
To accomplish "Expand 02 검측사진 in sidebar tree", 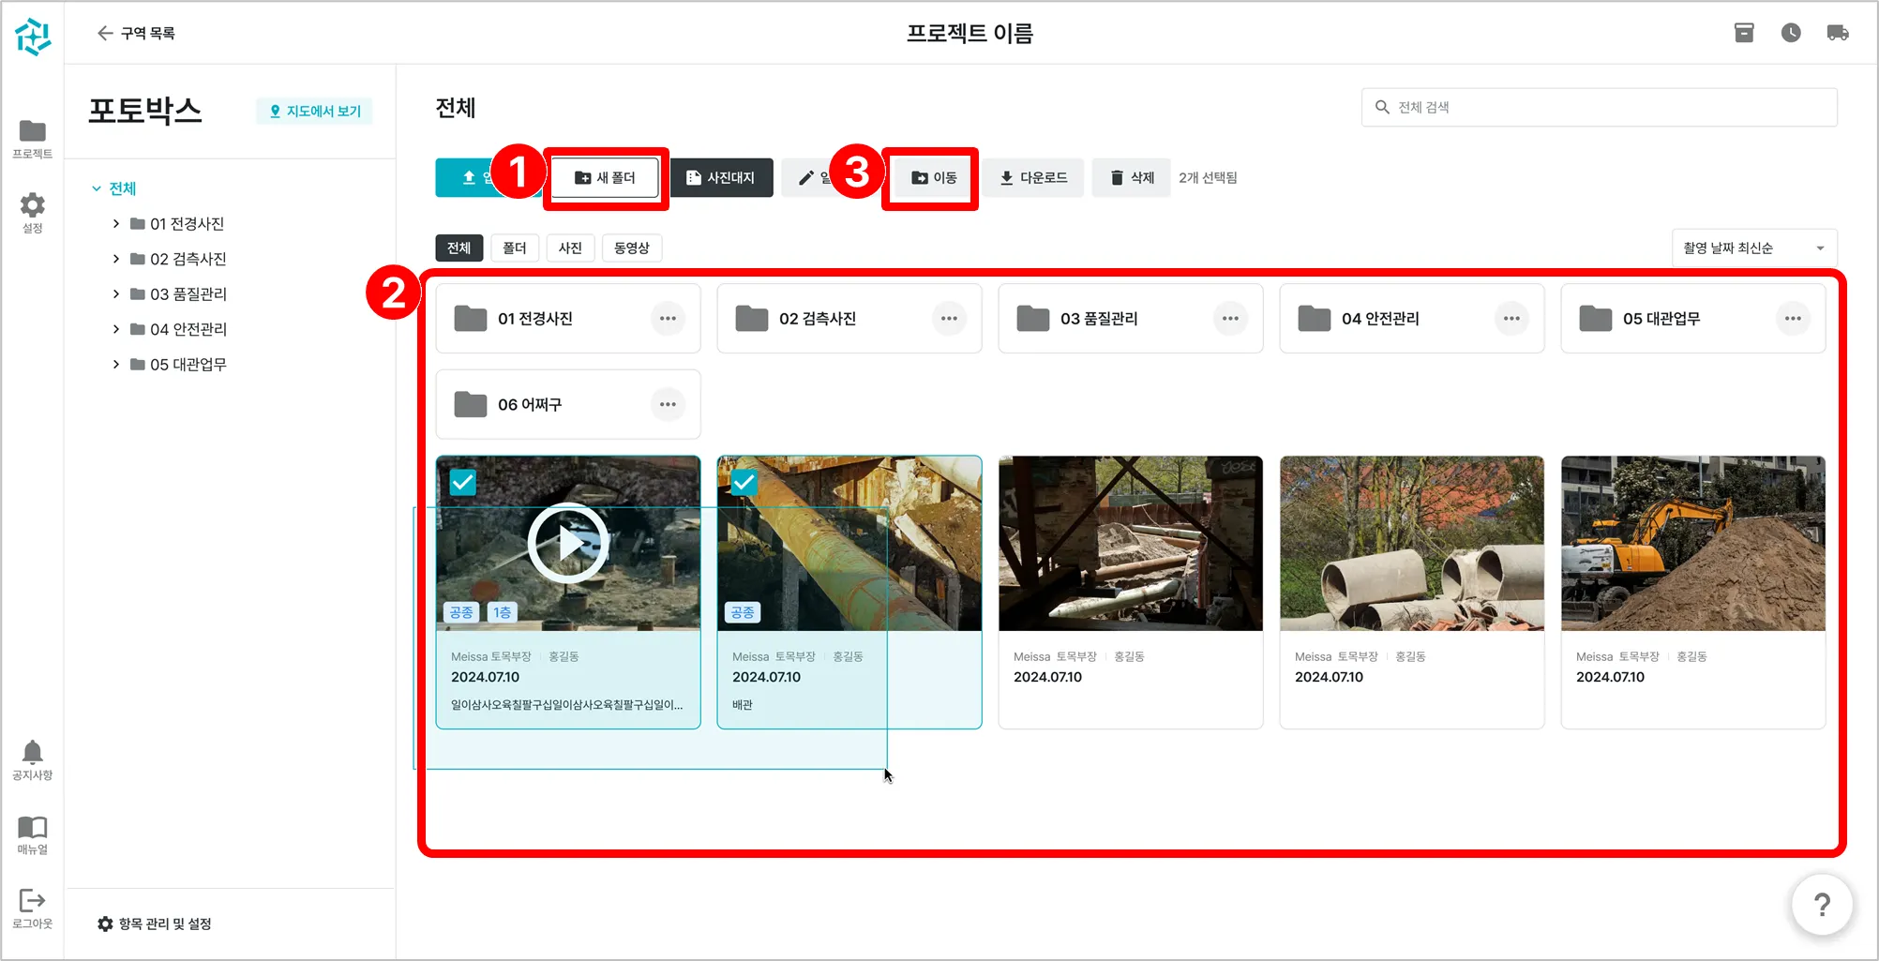I will pyautogui.click(x=116, y=259).
